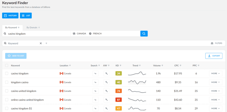Viewport: 227px width, 112px height.
Task: Click the KD 47 badge
Action: 119,108
